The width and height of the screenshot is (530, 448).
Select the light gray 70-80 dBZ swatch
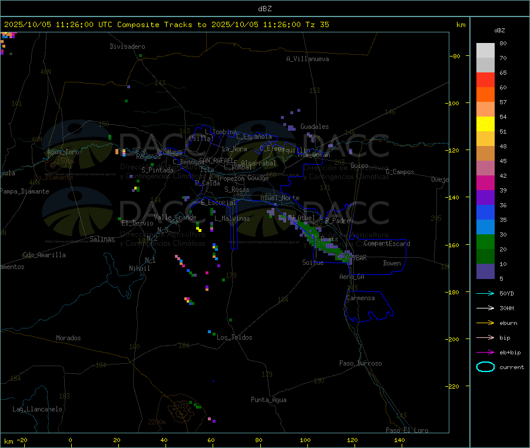tap(485, 51)
